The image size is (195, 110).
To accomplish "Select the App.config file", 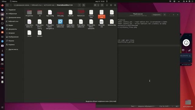I will [x=50, y=13].
